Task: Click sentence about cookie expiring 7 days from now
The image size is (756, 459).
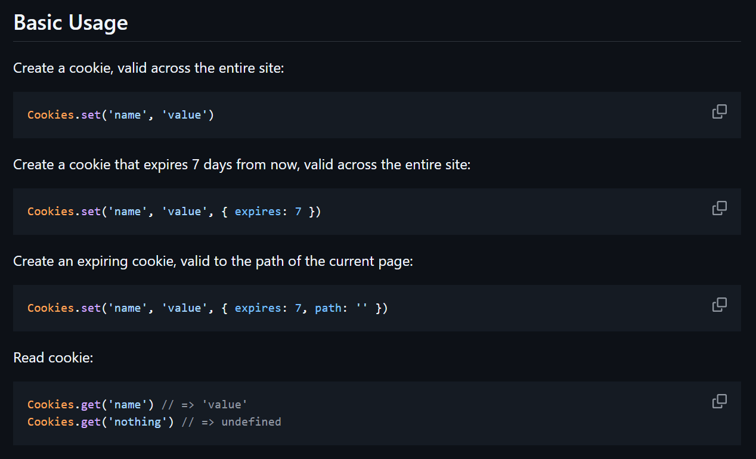Action: click(x=241, y=165)
